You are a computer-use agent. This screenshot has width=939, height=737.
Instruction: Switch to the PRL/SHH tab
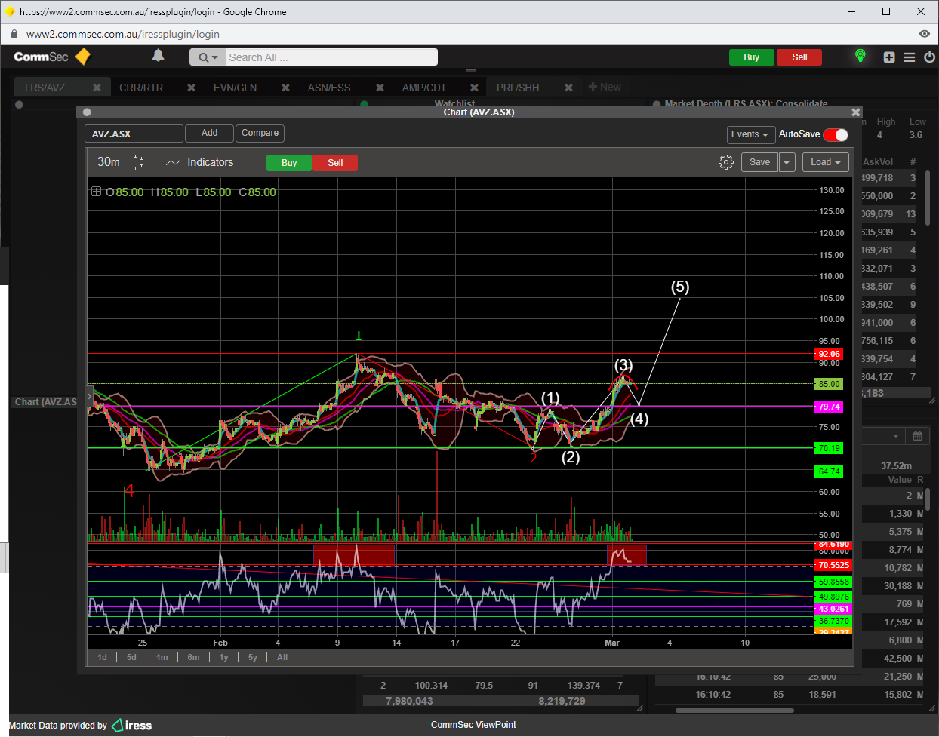tap(518, 88)
